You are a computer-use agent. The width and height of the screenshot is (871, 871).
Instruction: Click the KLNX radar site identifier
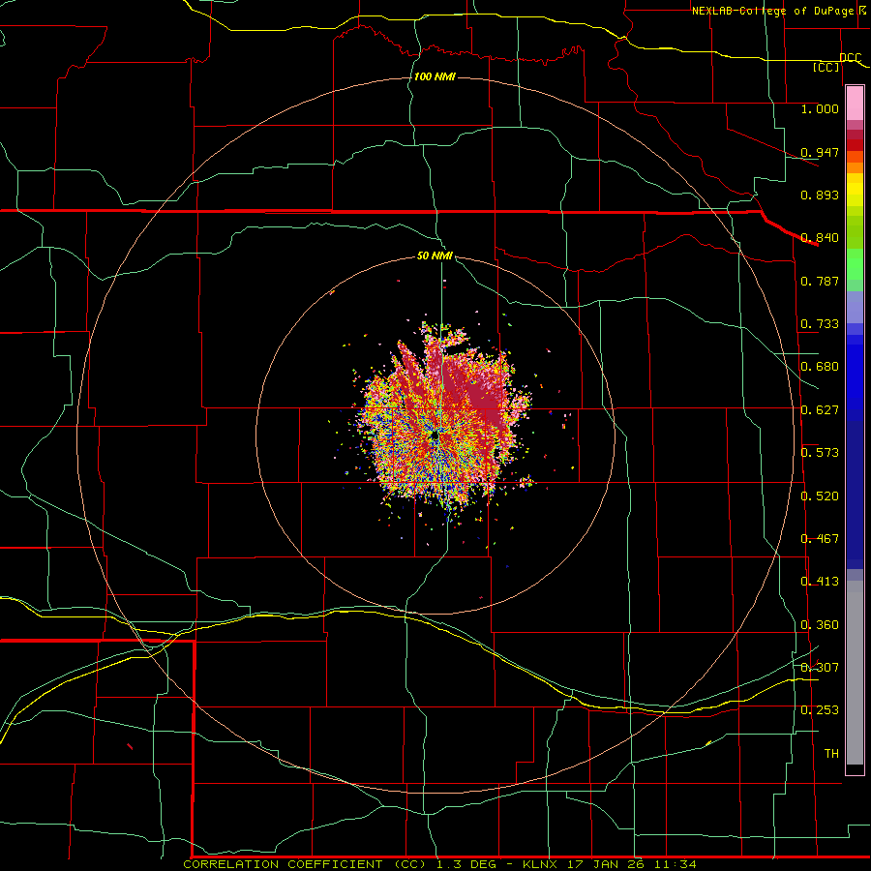[540, 864]
